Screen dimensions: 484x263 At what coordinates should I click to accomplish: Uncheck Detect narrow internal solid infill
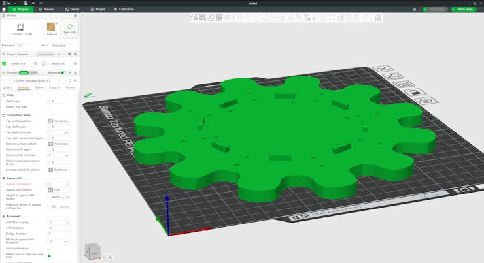(50, 256)
